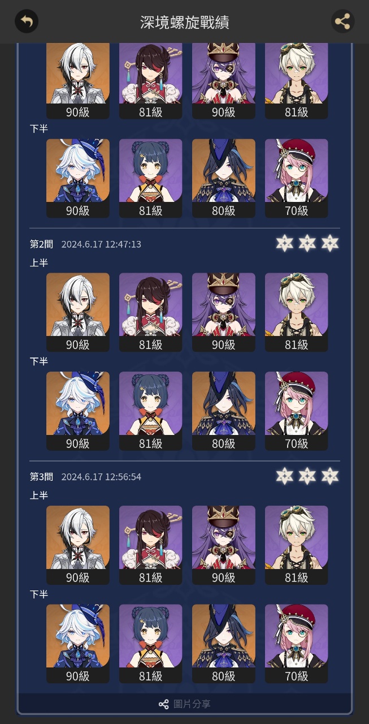Open the share icon at top right

click(x=342, y=21)
